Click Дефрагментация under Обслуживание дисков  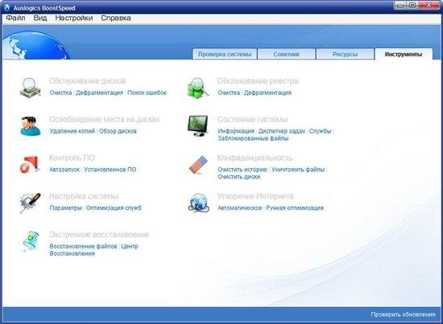pos(99,92)
